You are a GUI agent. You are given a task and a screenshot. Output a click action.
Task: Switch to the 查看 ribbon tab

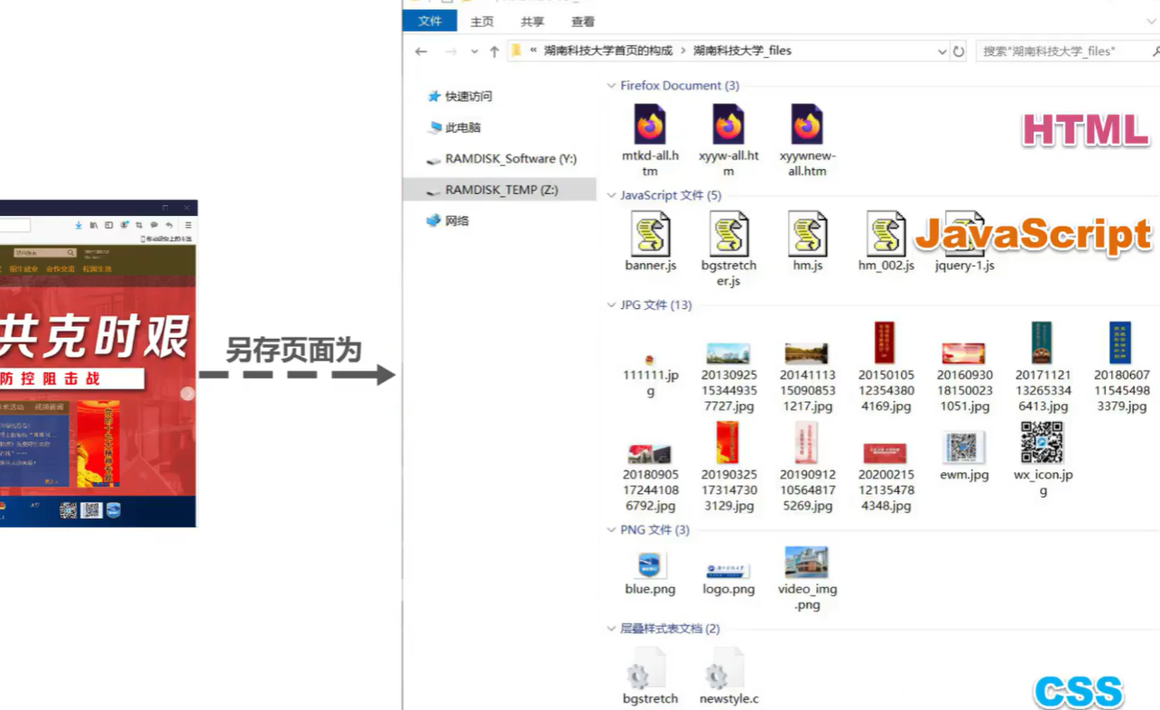(x=582, y=21)
